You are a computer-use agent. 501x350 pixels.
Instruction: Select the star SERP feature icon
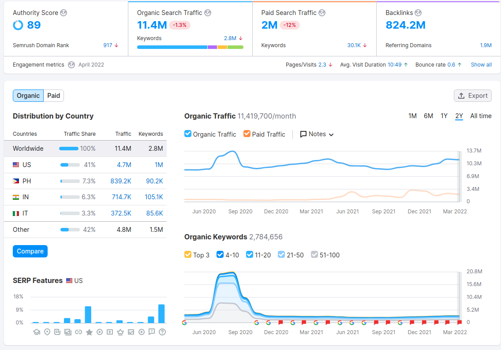tap(89, 332)
